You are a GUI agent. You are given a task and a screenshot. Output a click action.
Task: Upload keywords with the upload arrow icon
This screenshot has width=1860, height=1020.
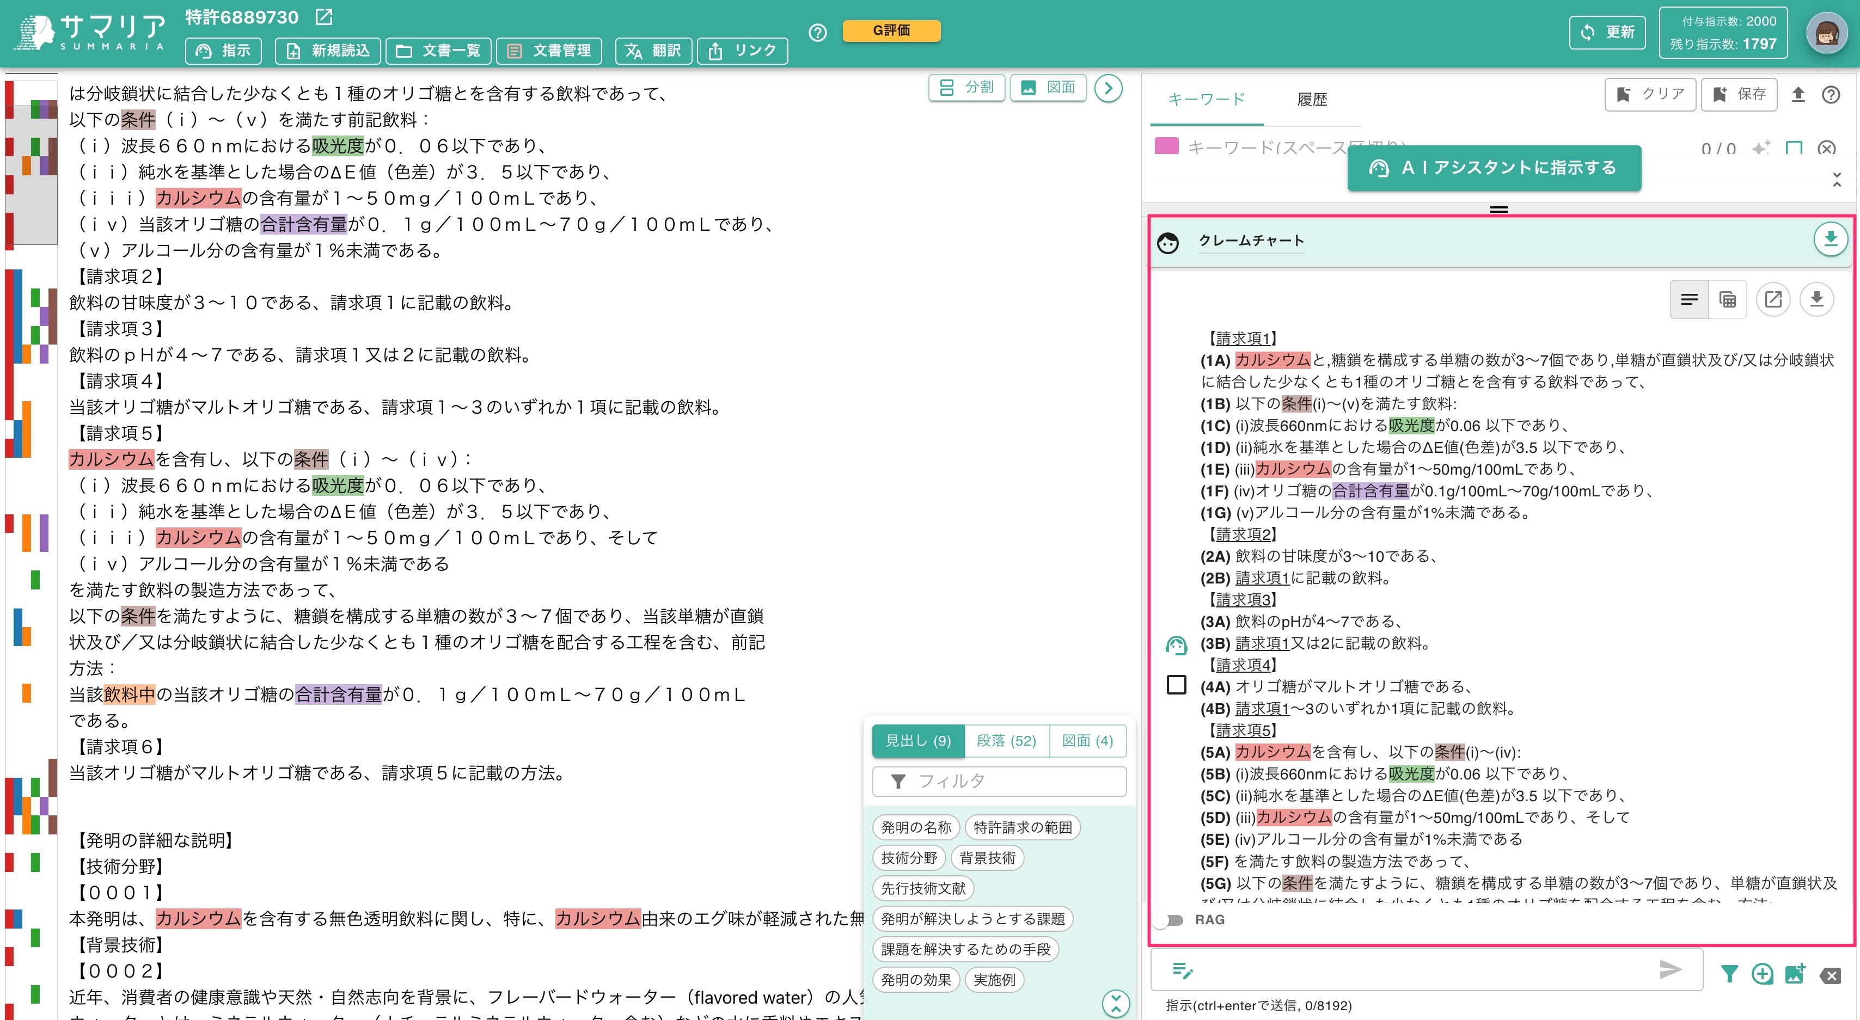[x=1798, y=95]
